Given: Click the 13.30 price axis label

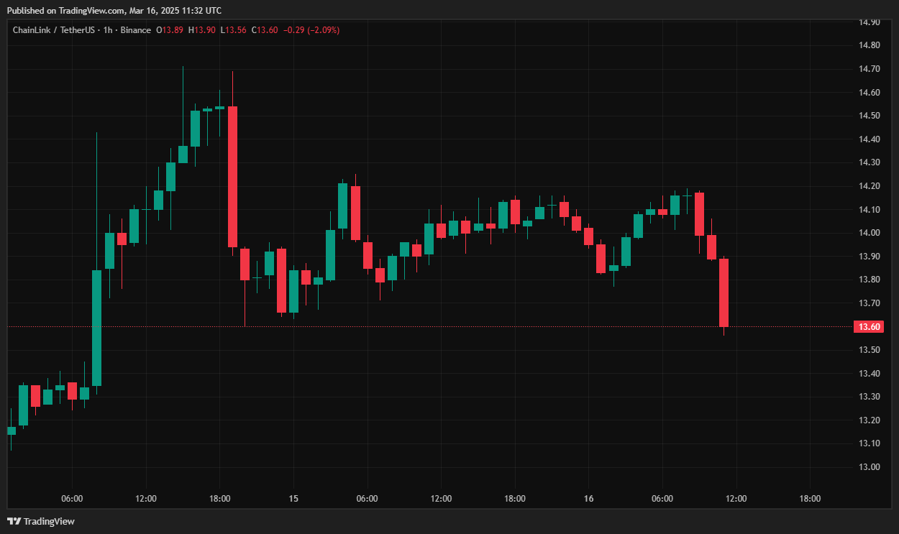Looking at the screenshot, I should click(870, 397).
